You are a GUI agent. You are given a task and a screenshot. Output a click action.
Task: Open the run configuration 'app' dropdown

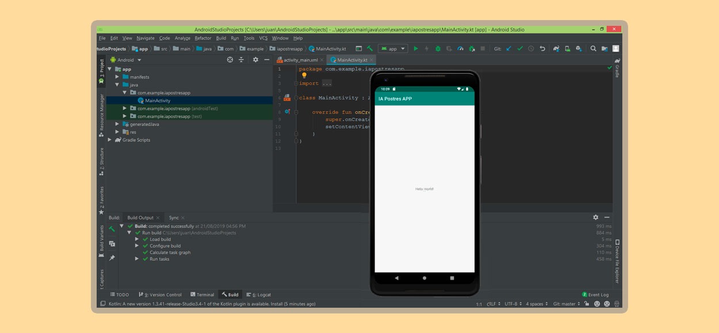tap(393, 49)
